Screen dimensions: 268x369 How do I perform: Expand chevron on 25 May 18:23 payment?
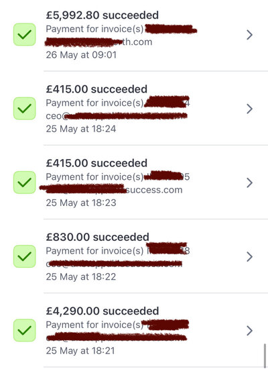(249, 182)
